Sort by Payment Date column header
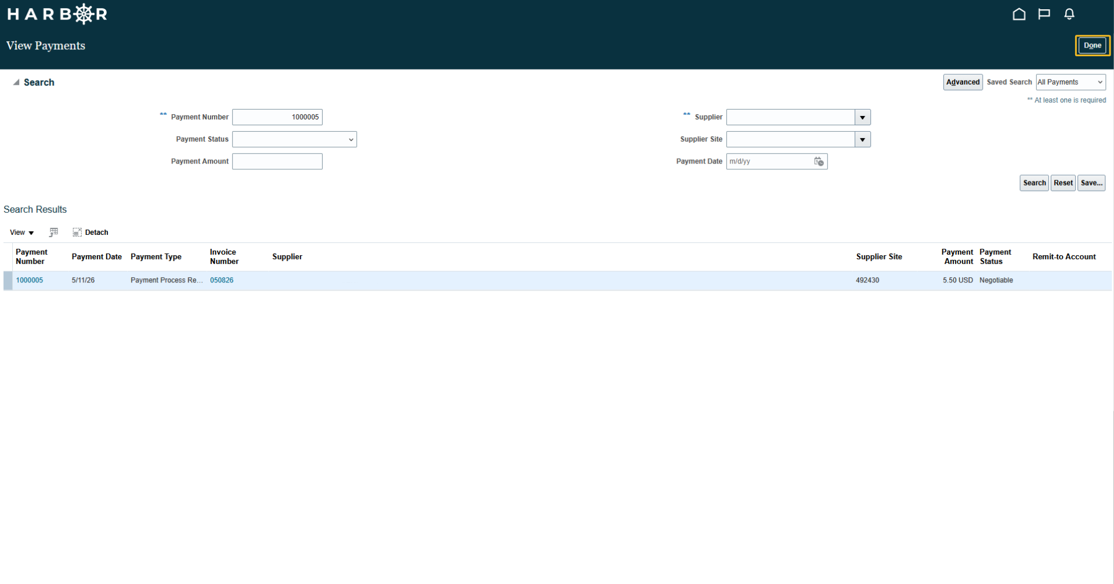Screen dimensions: 1114x584 (97, 257)
